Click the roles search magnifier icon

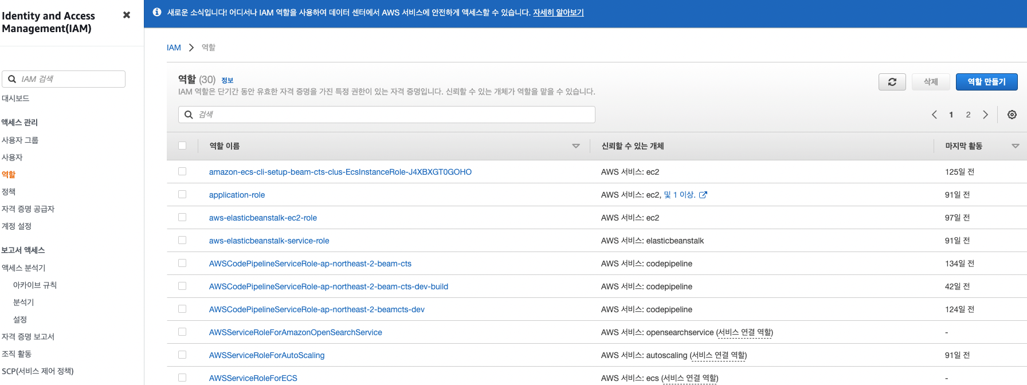point(189,115)
